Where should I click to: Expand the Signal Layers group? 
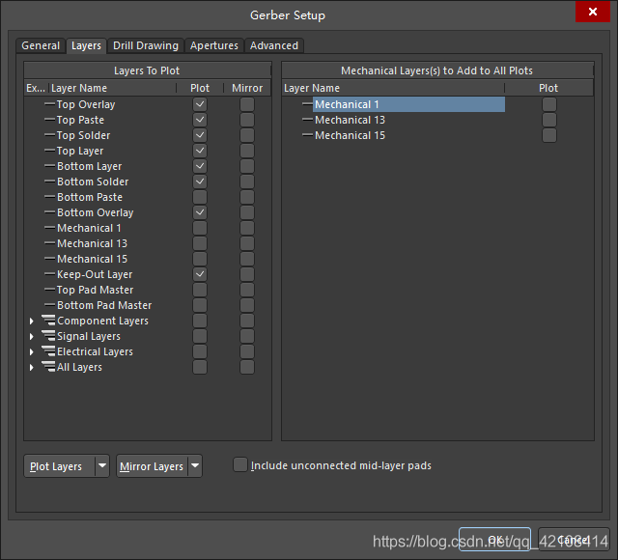click(32, 337)
